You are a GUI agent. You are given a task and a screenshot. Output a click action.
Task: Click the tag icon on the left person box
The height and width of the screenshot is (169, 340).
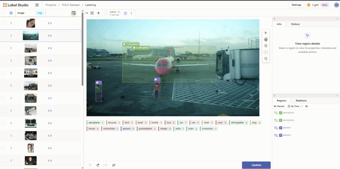97,83
